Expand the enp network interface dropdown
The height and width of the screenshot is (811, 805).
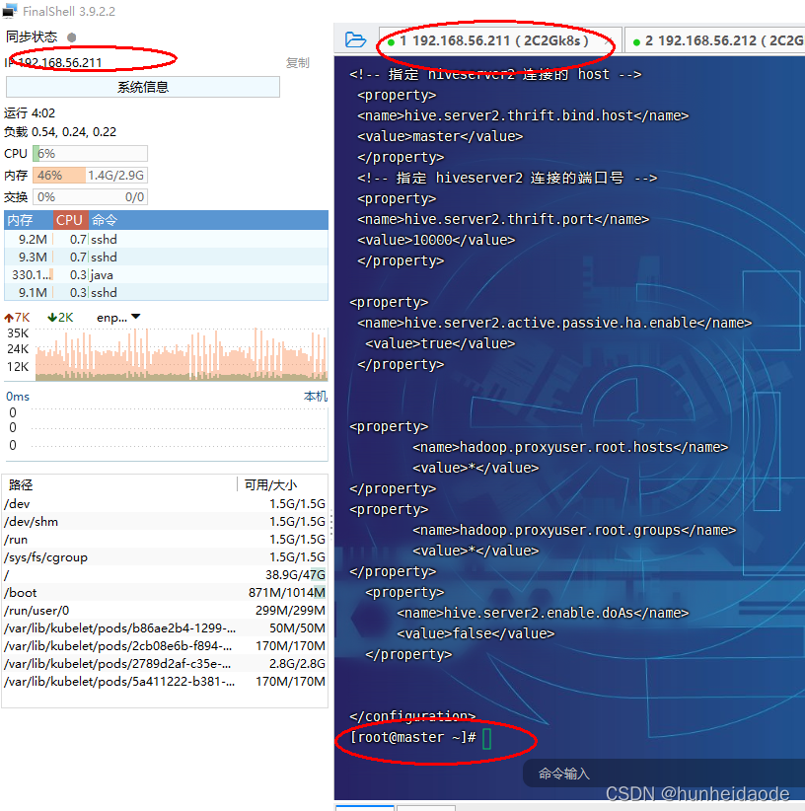pos(132,317)
